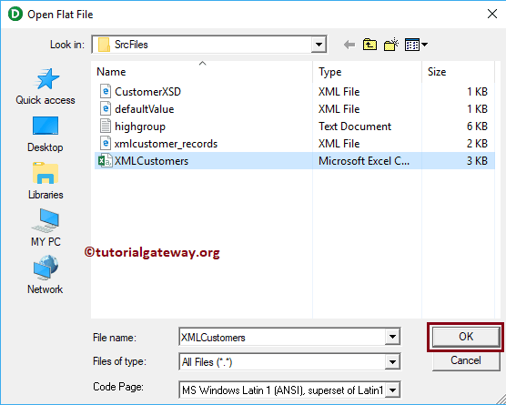The image size is (506, 405).
Task: Go back to last folder visited
Action: click(349, 45)
